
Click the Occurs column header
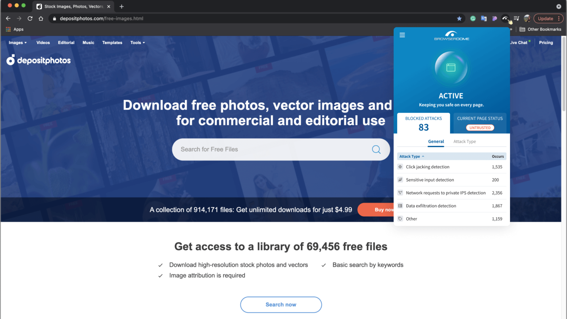498,156
